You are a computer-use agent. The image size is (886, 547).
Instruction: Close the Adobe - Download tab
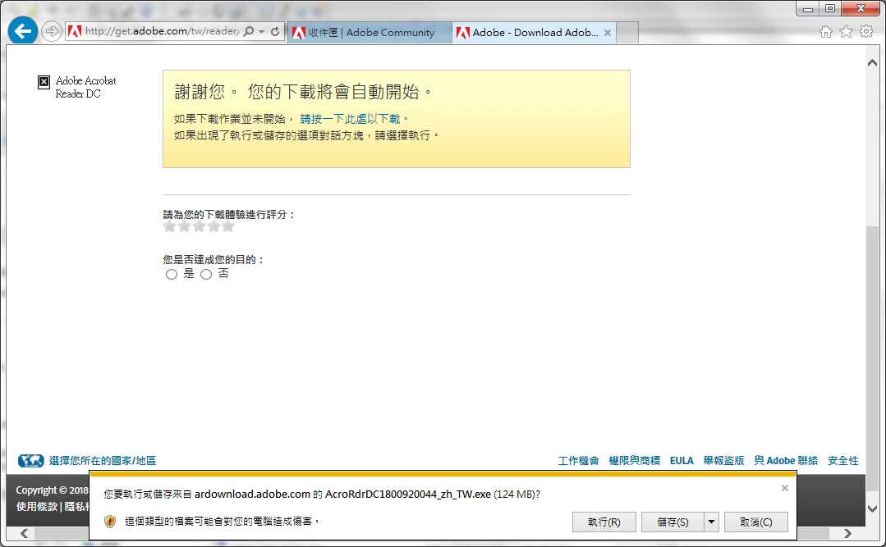click(608, 33)
